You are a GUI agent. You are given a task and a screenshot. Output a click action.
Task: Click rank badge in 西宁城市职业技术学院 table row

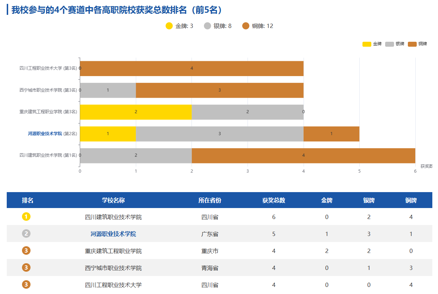click(26, 267)
